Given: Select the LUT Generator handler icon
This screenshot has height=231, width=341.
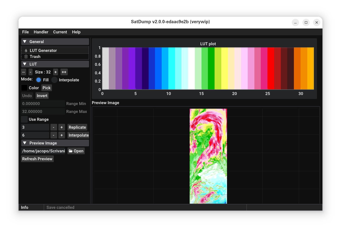Looking at the screenshot, I should (26, 50).
